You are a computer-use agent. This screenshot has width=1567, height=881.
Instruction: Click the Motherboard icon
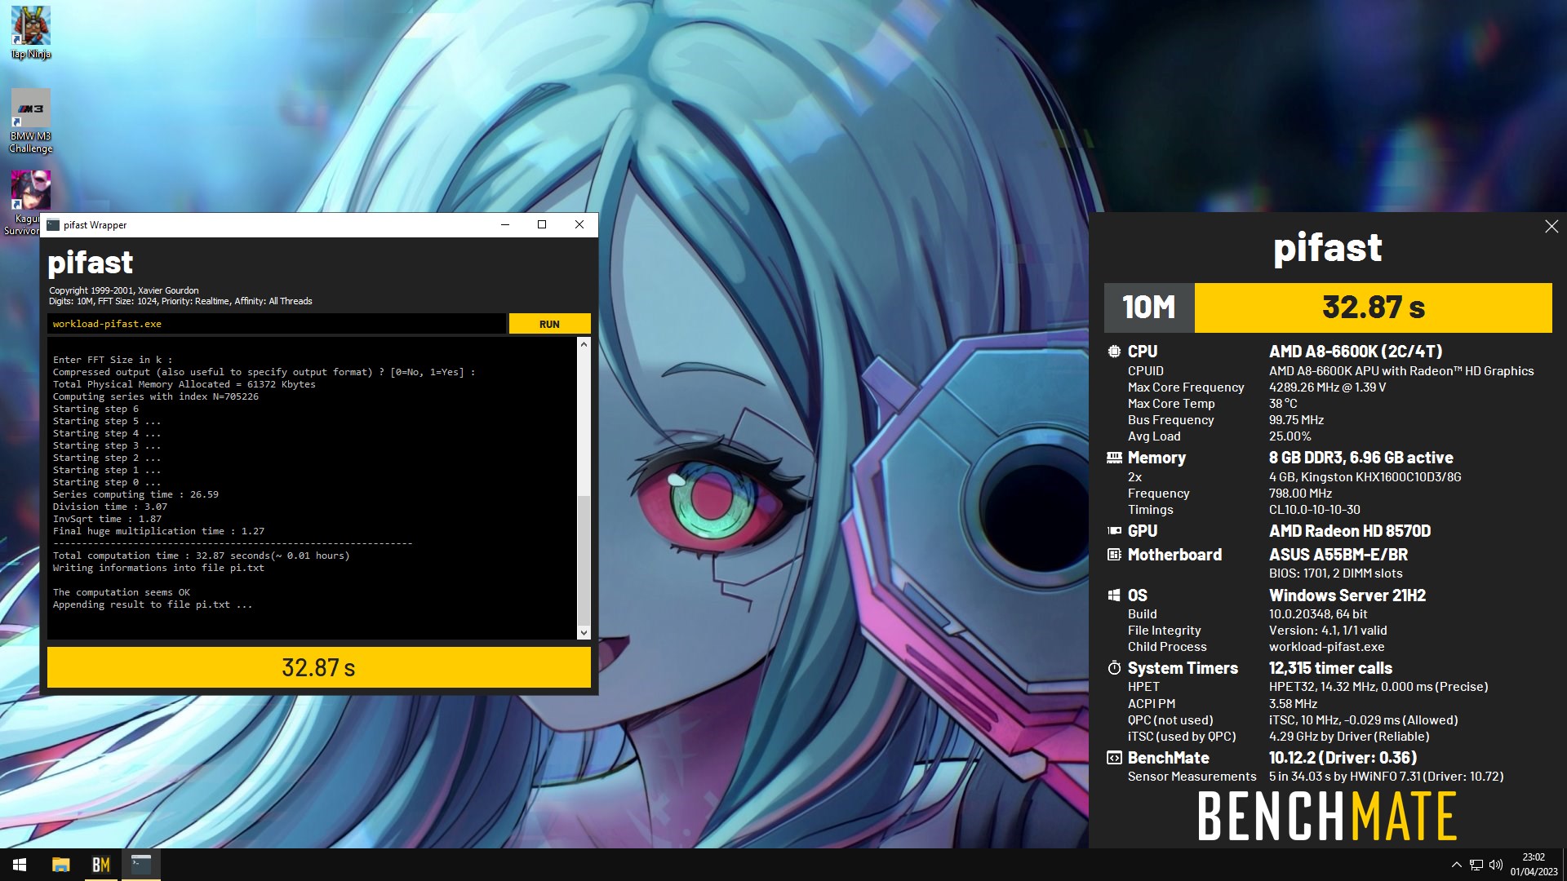tap(1114, 555)
